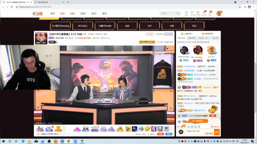Open the blue backpack button

click(169, 134)
